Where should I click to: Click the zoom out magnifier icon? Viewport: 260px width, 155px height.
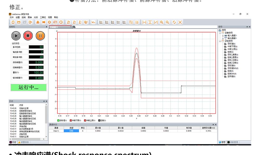[x=167, y=22]
